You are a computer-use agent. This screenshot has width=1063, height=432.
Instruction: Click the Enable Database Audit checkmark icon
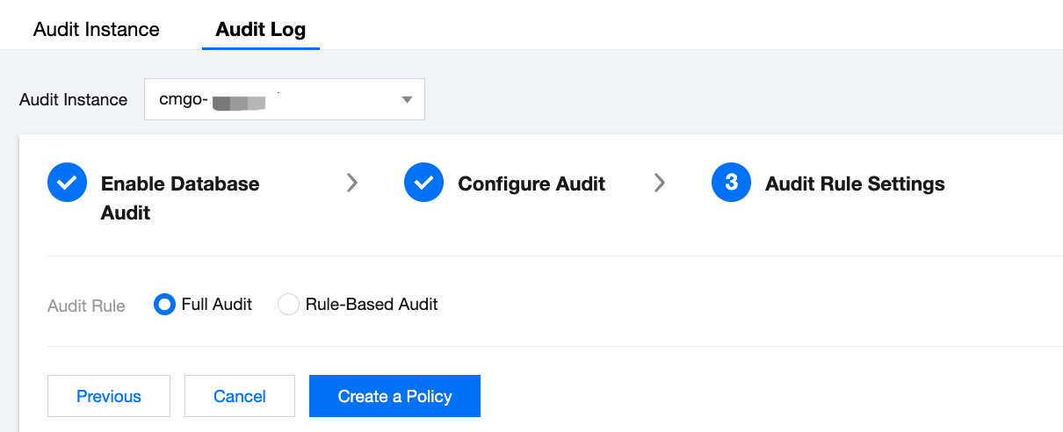click(67, 184)
